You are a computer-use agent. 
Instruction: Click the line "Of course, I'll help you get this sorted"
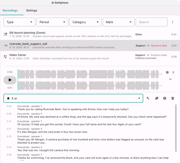79,124
